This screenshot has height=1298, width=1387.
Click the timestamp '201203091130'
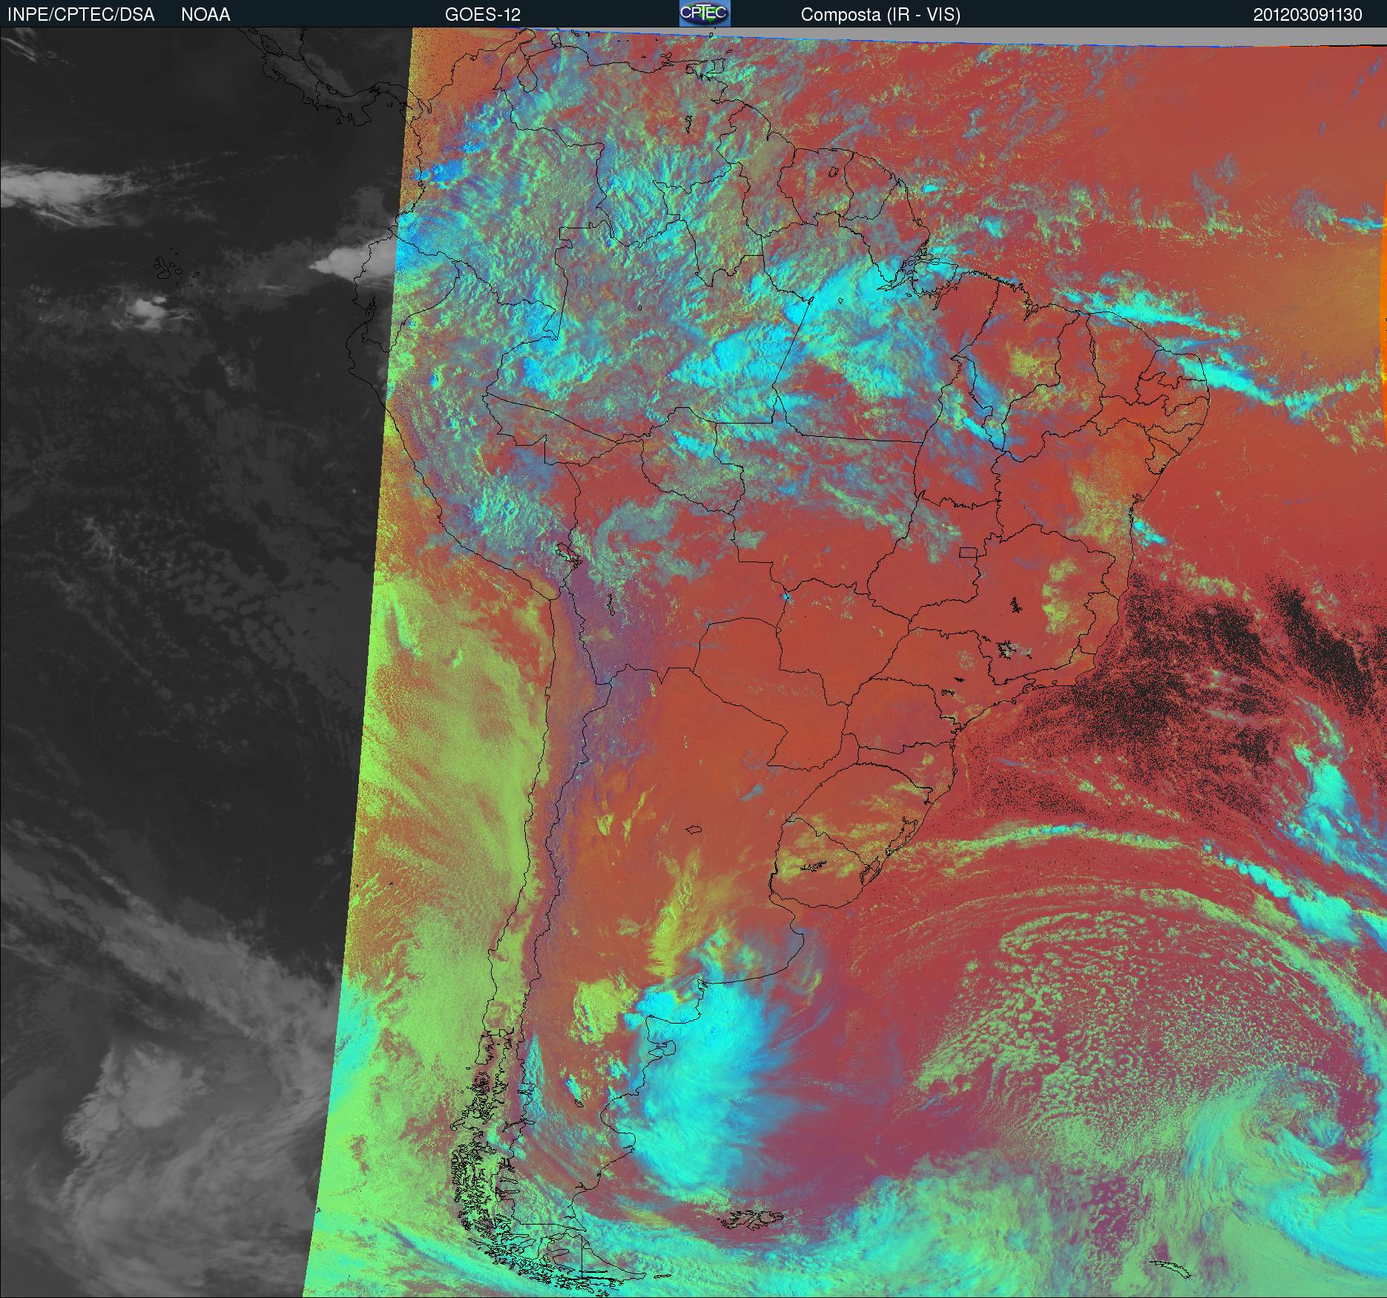[x=1308, y=15]
